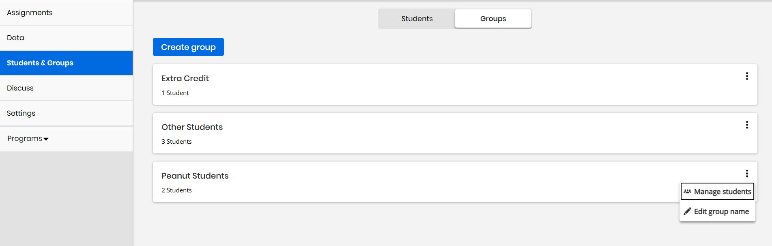Screen dimensions: 772x246
Task: Open Settings from the sidebar
Action: tap(66, 113)
